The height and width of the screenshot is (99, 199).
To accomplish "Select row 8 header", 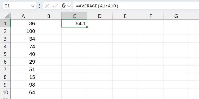I will 5,77.
